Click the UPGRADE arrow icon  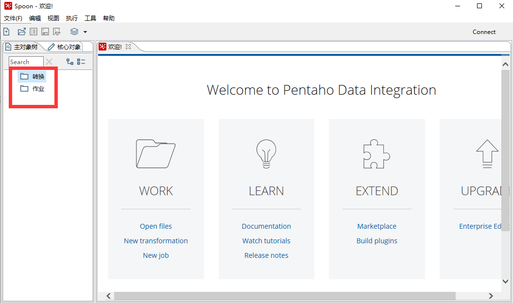[x=487, y=153]
